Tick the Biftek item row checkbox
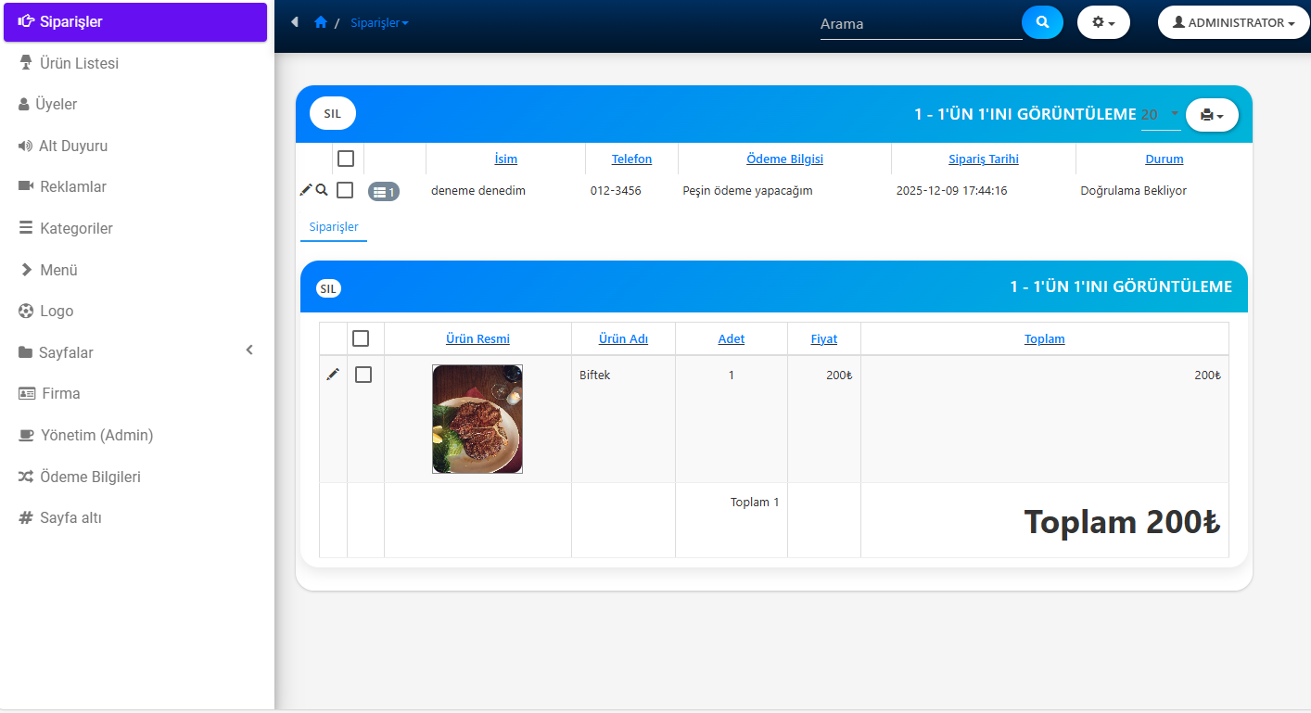 [x=363, y=374]
